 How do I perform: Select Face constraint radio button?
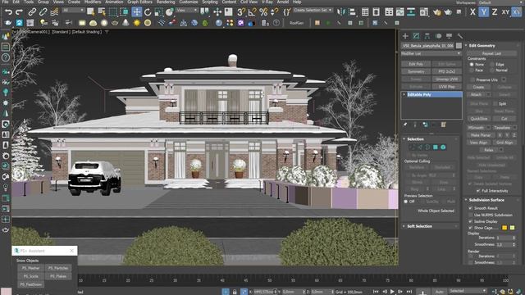(x=472, y=70)
